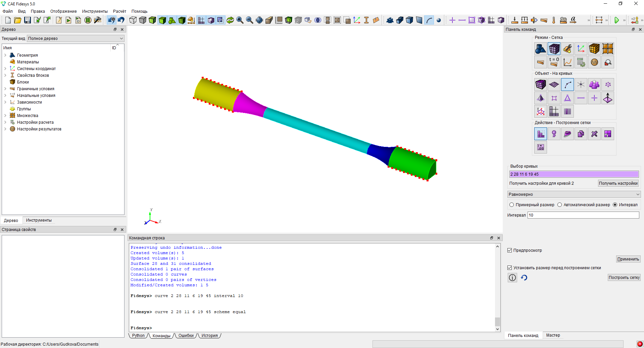
Task: Expand the 'Начальные условия' tree node
Action: 5,96
